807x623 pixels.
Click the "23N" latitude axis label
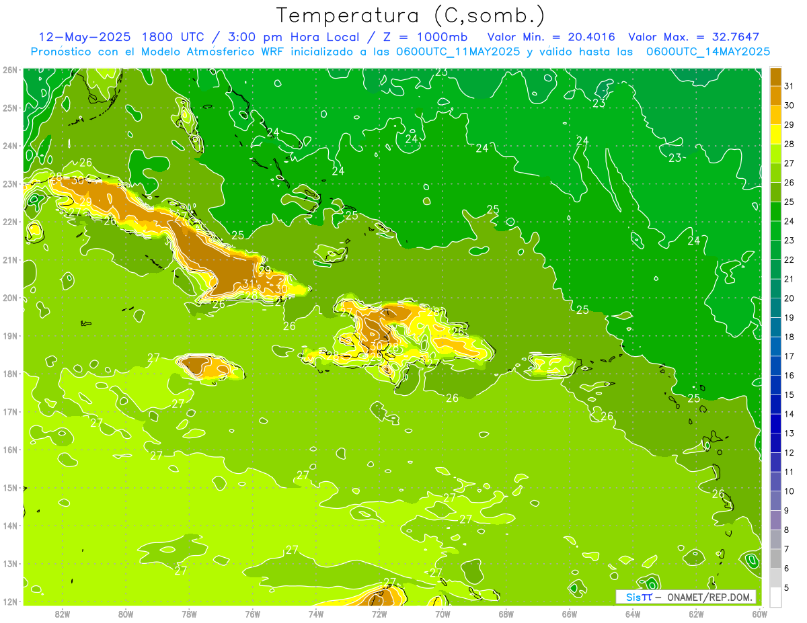coord(10,183)
